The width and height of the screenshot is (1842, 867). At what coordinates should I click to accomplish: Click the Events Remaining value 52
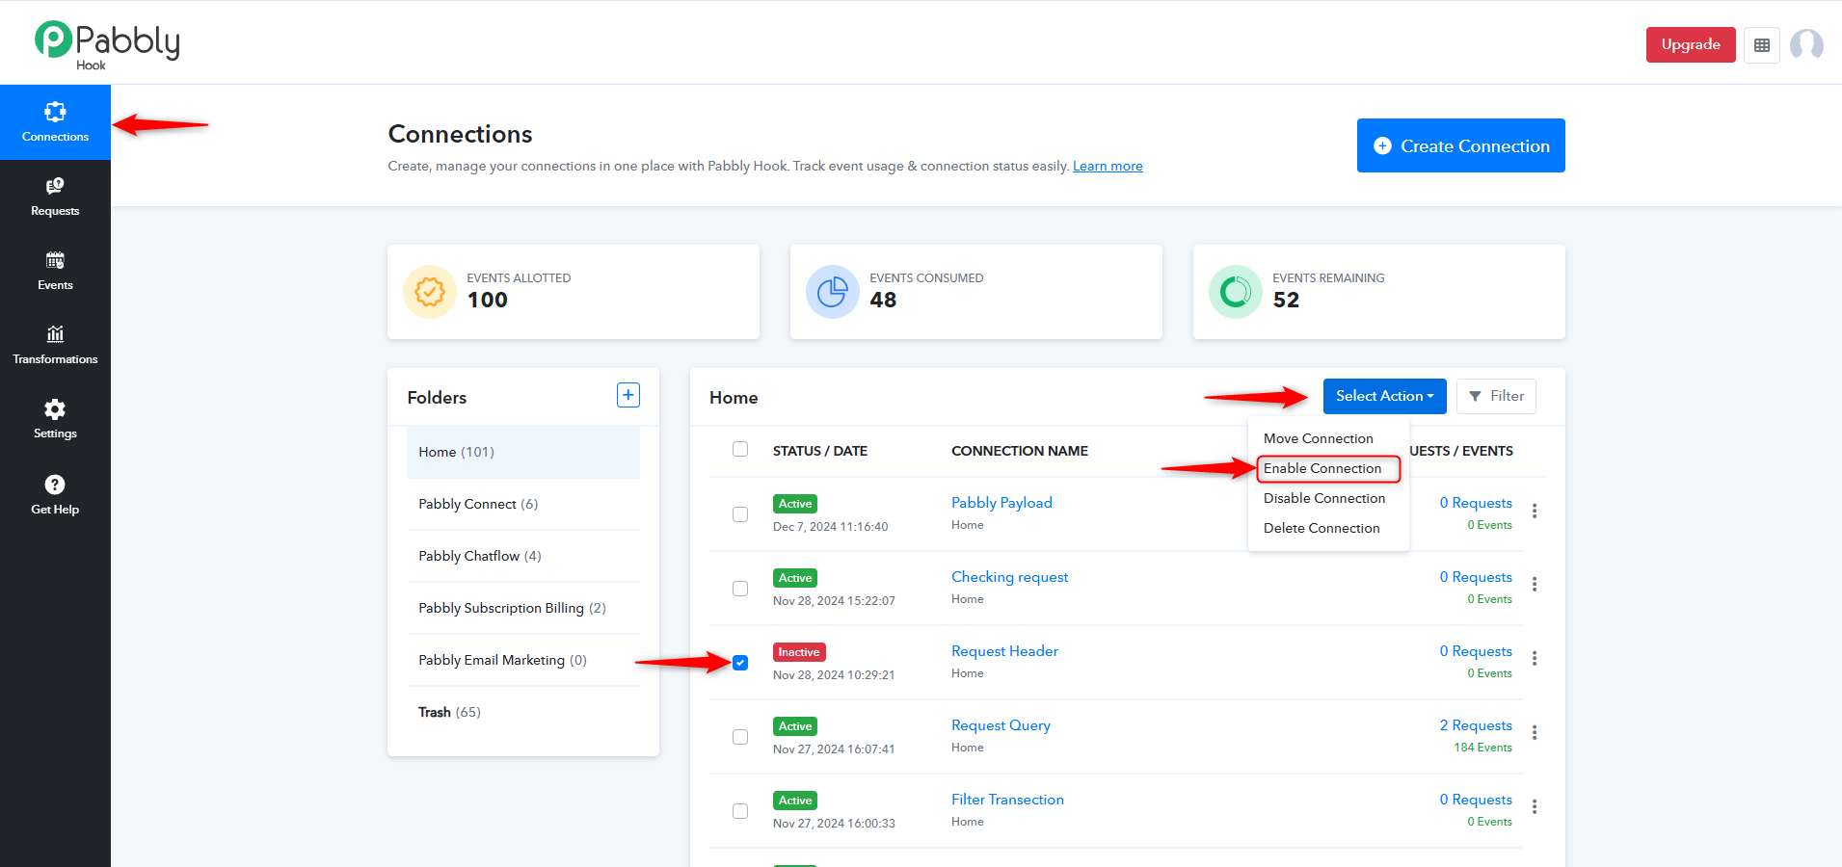[x=1286, y=300]
